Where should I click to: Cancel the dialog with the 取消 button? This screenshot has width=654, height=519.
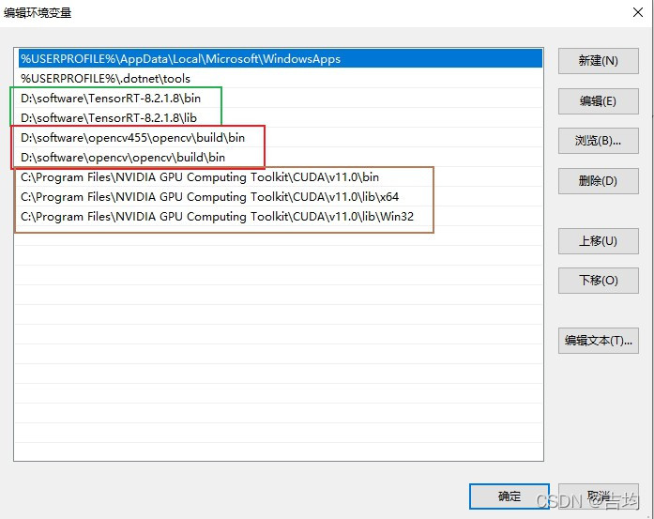tap(598, 496)
